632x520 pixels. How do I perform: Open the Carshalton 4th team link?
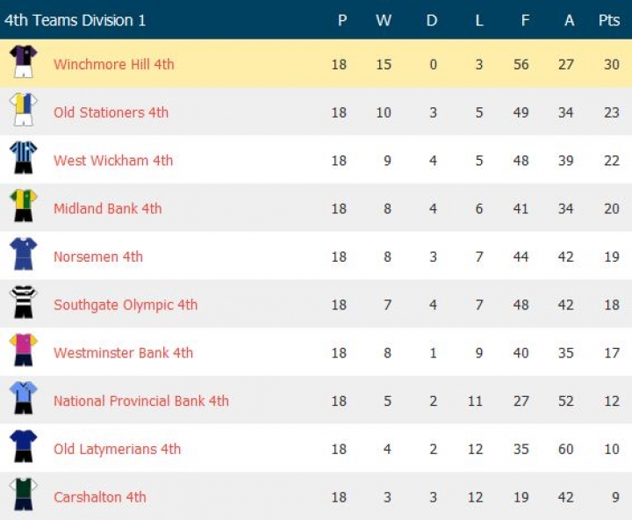click(x=99, y=497)
